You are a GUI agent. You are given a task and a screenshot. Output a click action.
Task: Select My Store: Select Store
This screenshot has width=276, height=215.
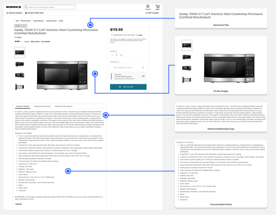click(34, 13)
